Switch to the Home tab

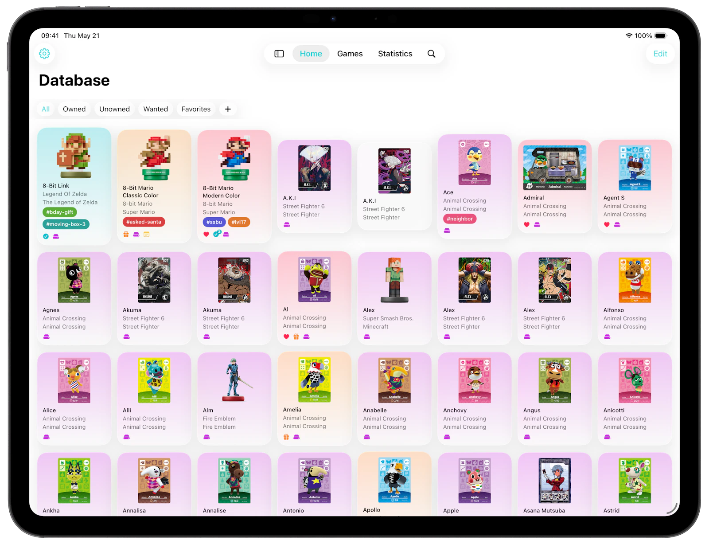(x=311, y=54)
